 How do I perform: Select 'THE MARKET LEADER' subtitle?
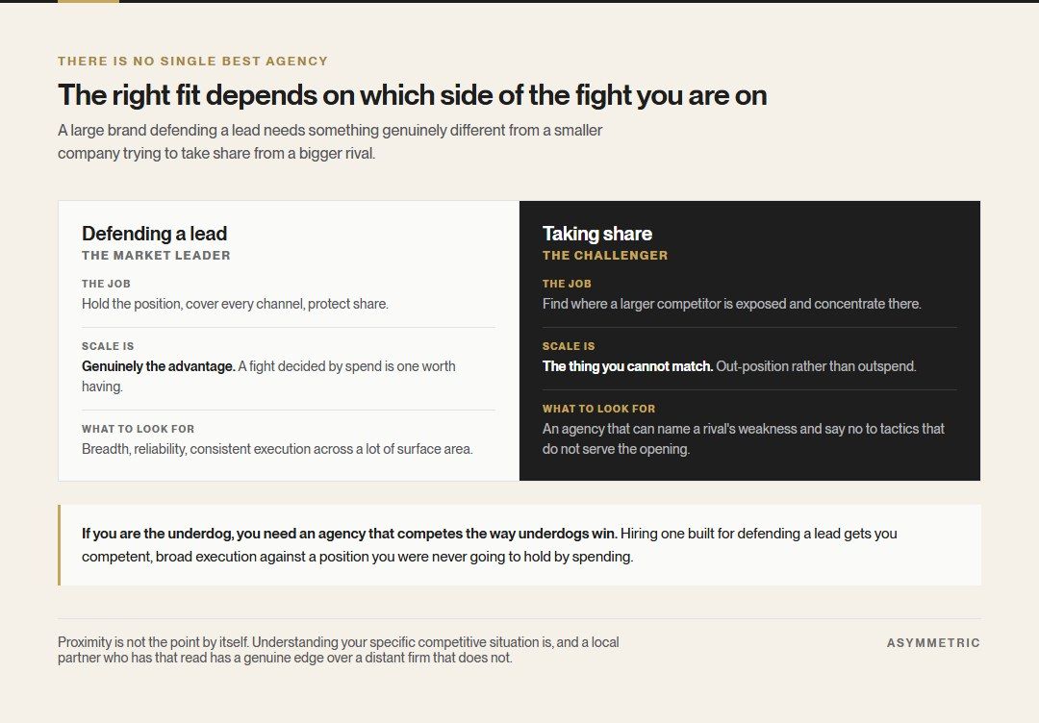[x=156, y=256]
